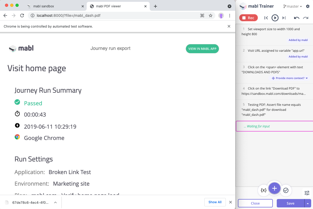Click the Added by mabl label on step 1
The width and height of the screenshot is (313, 209).
pyautogui.click(x=298, y=40)
